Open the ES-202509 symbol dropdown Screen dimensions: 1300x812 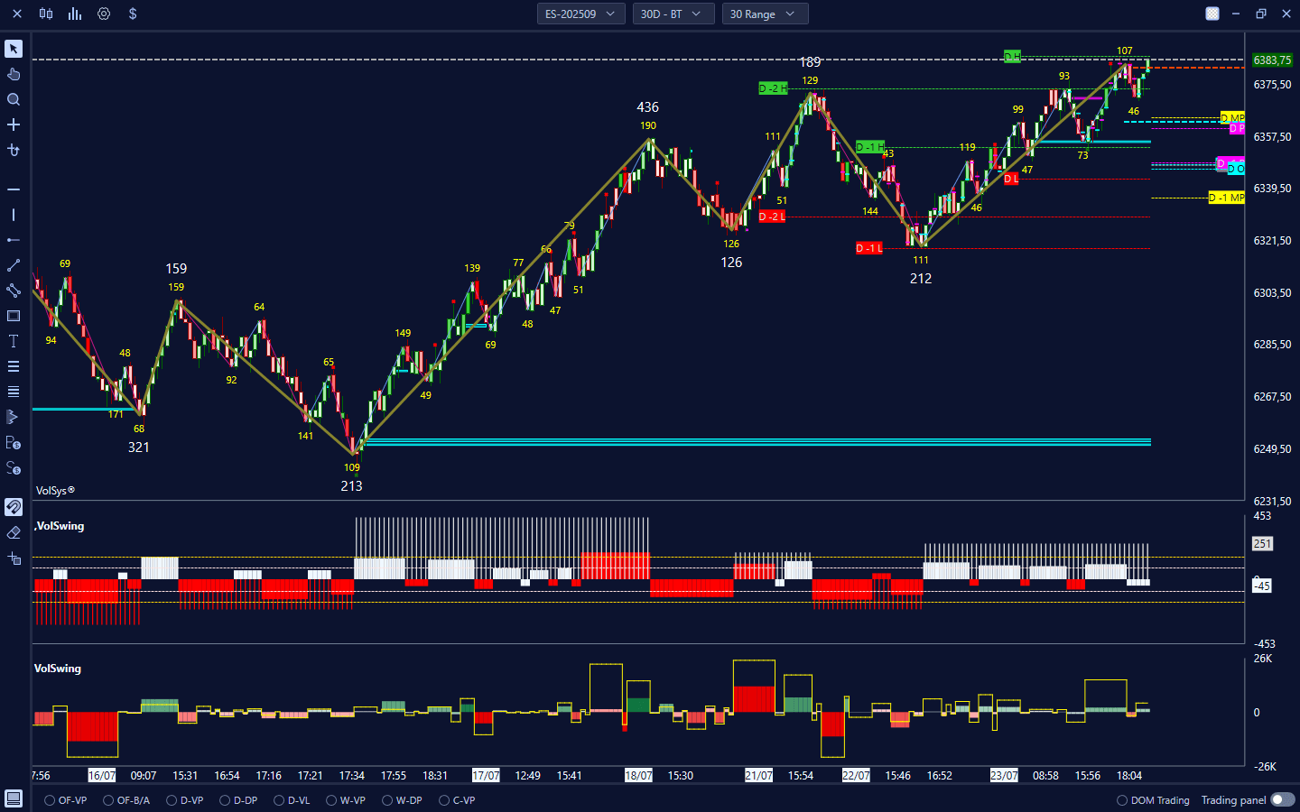(x=580, y=14)
